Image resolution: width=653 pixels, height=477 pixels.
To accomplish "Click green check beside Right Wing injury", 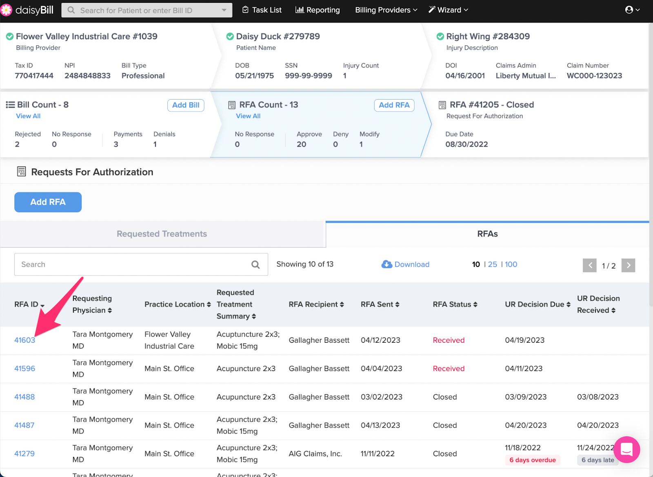I will (x=440, y=37).
